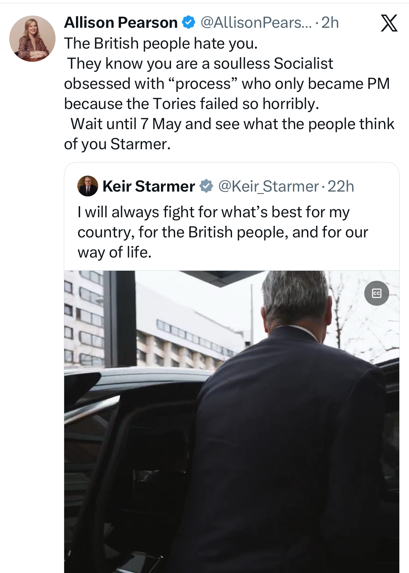Click the Allison Pearson display name

point(121,23)
